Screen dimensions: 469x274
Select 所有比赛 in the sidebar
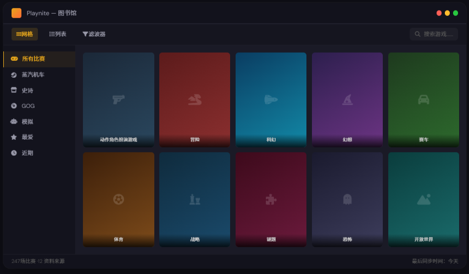click(x=39, y=59)
